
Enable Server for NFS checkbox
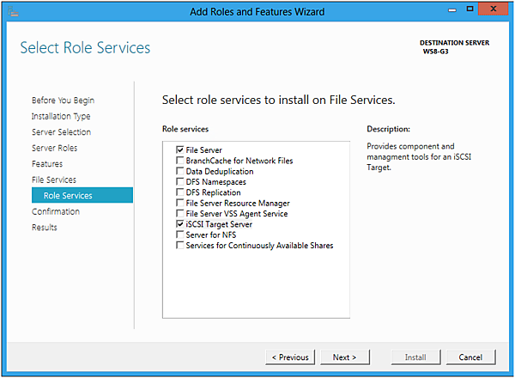coord(179,235)
